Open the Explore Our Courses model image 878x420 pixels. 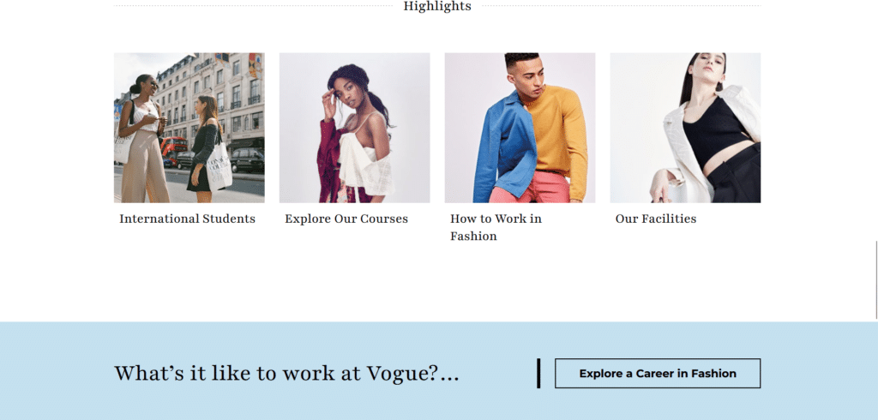(x=354, y=128)
